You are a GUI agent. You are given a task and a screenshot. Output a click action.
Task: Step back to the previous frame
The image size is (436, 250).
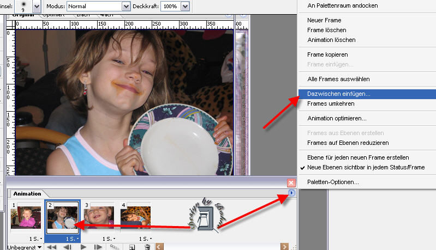point(68,247)
